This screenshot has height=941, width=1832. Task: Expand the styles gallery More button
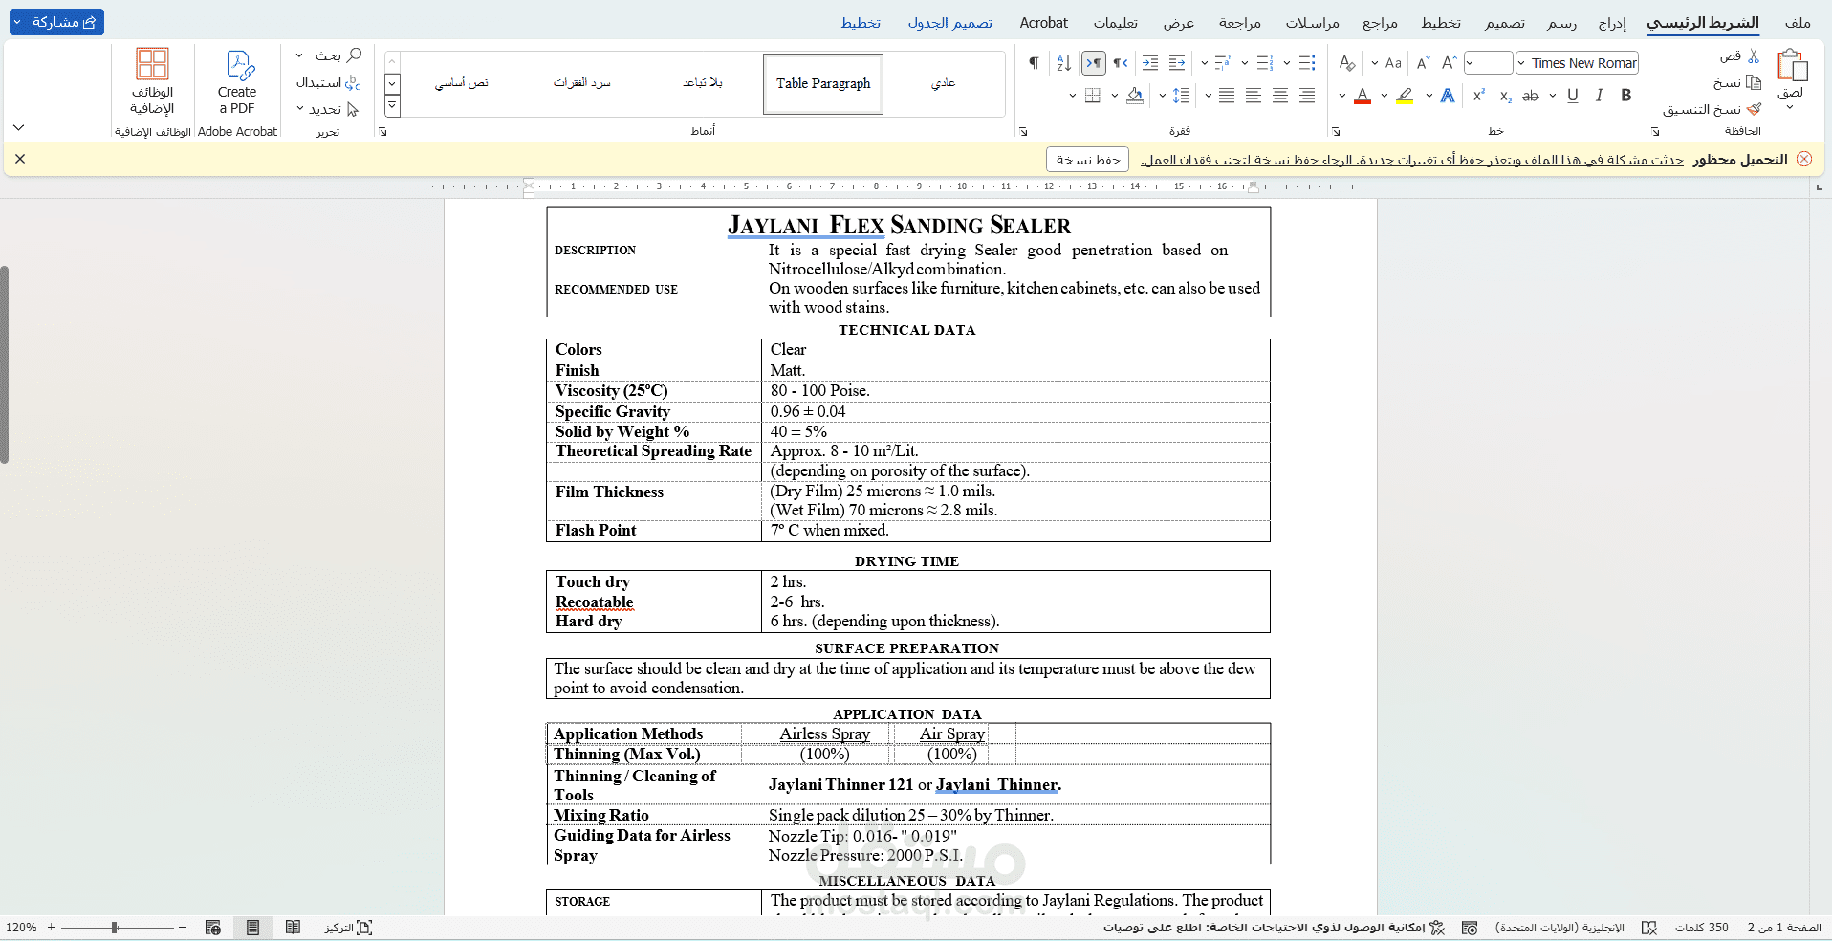pos(392,107)
